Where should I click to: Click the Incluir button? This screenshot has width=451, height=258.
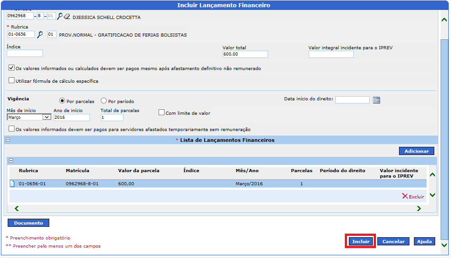(x=361, y=241)
